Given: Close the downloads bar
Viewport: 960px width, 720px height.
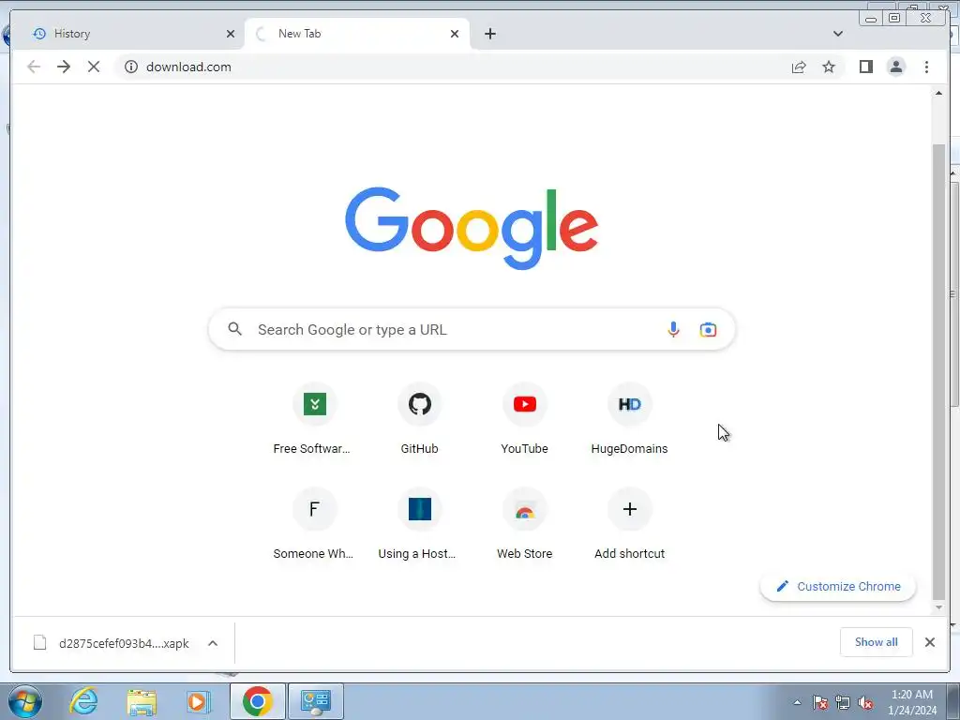Looking at the screenshot, I should tap(929, 641).
